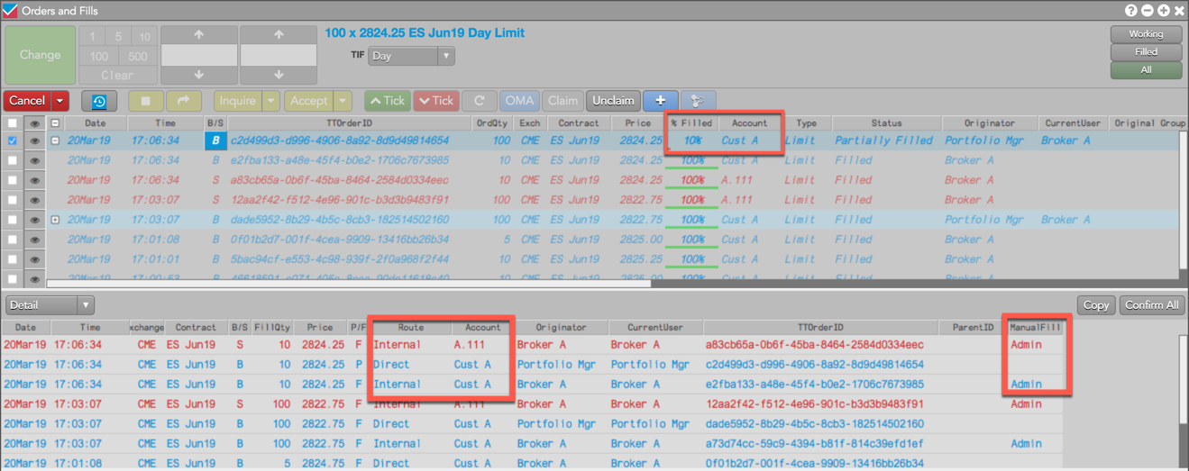Click the Orders and Fills app logo icon

(x=10, y=11)
